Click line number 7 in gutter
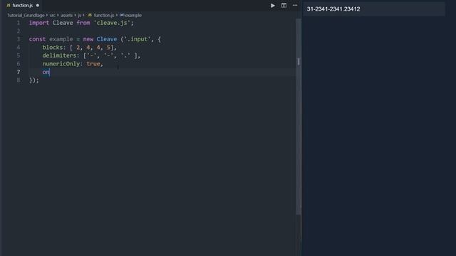456x256 pixels. click(x=19, y=72)
